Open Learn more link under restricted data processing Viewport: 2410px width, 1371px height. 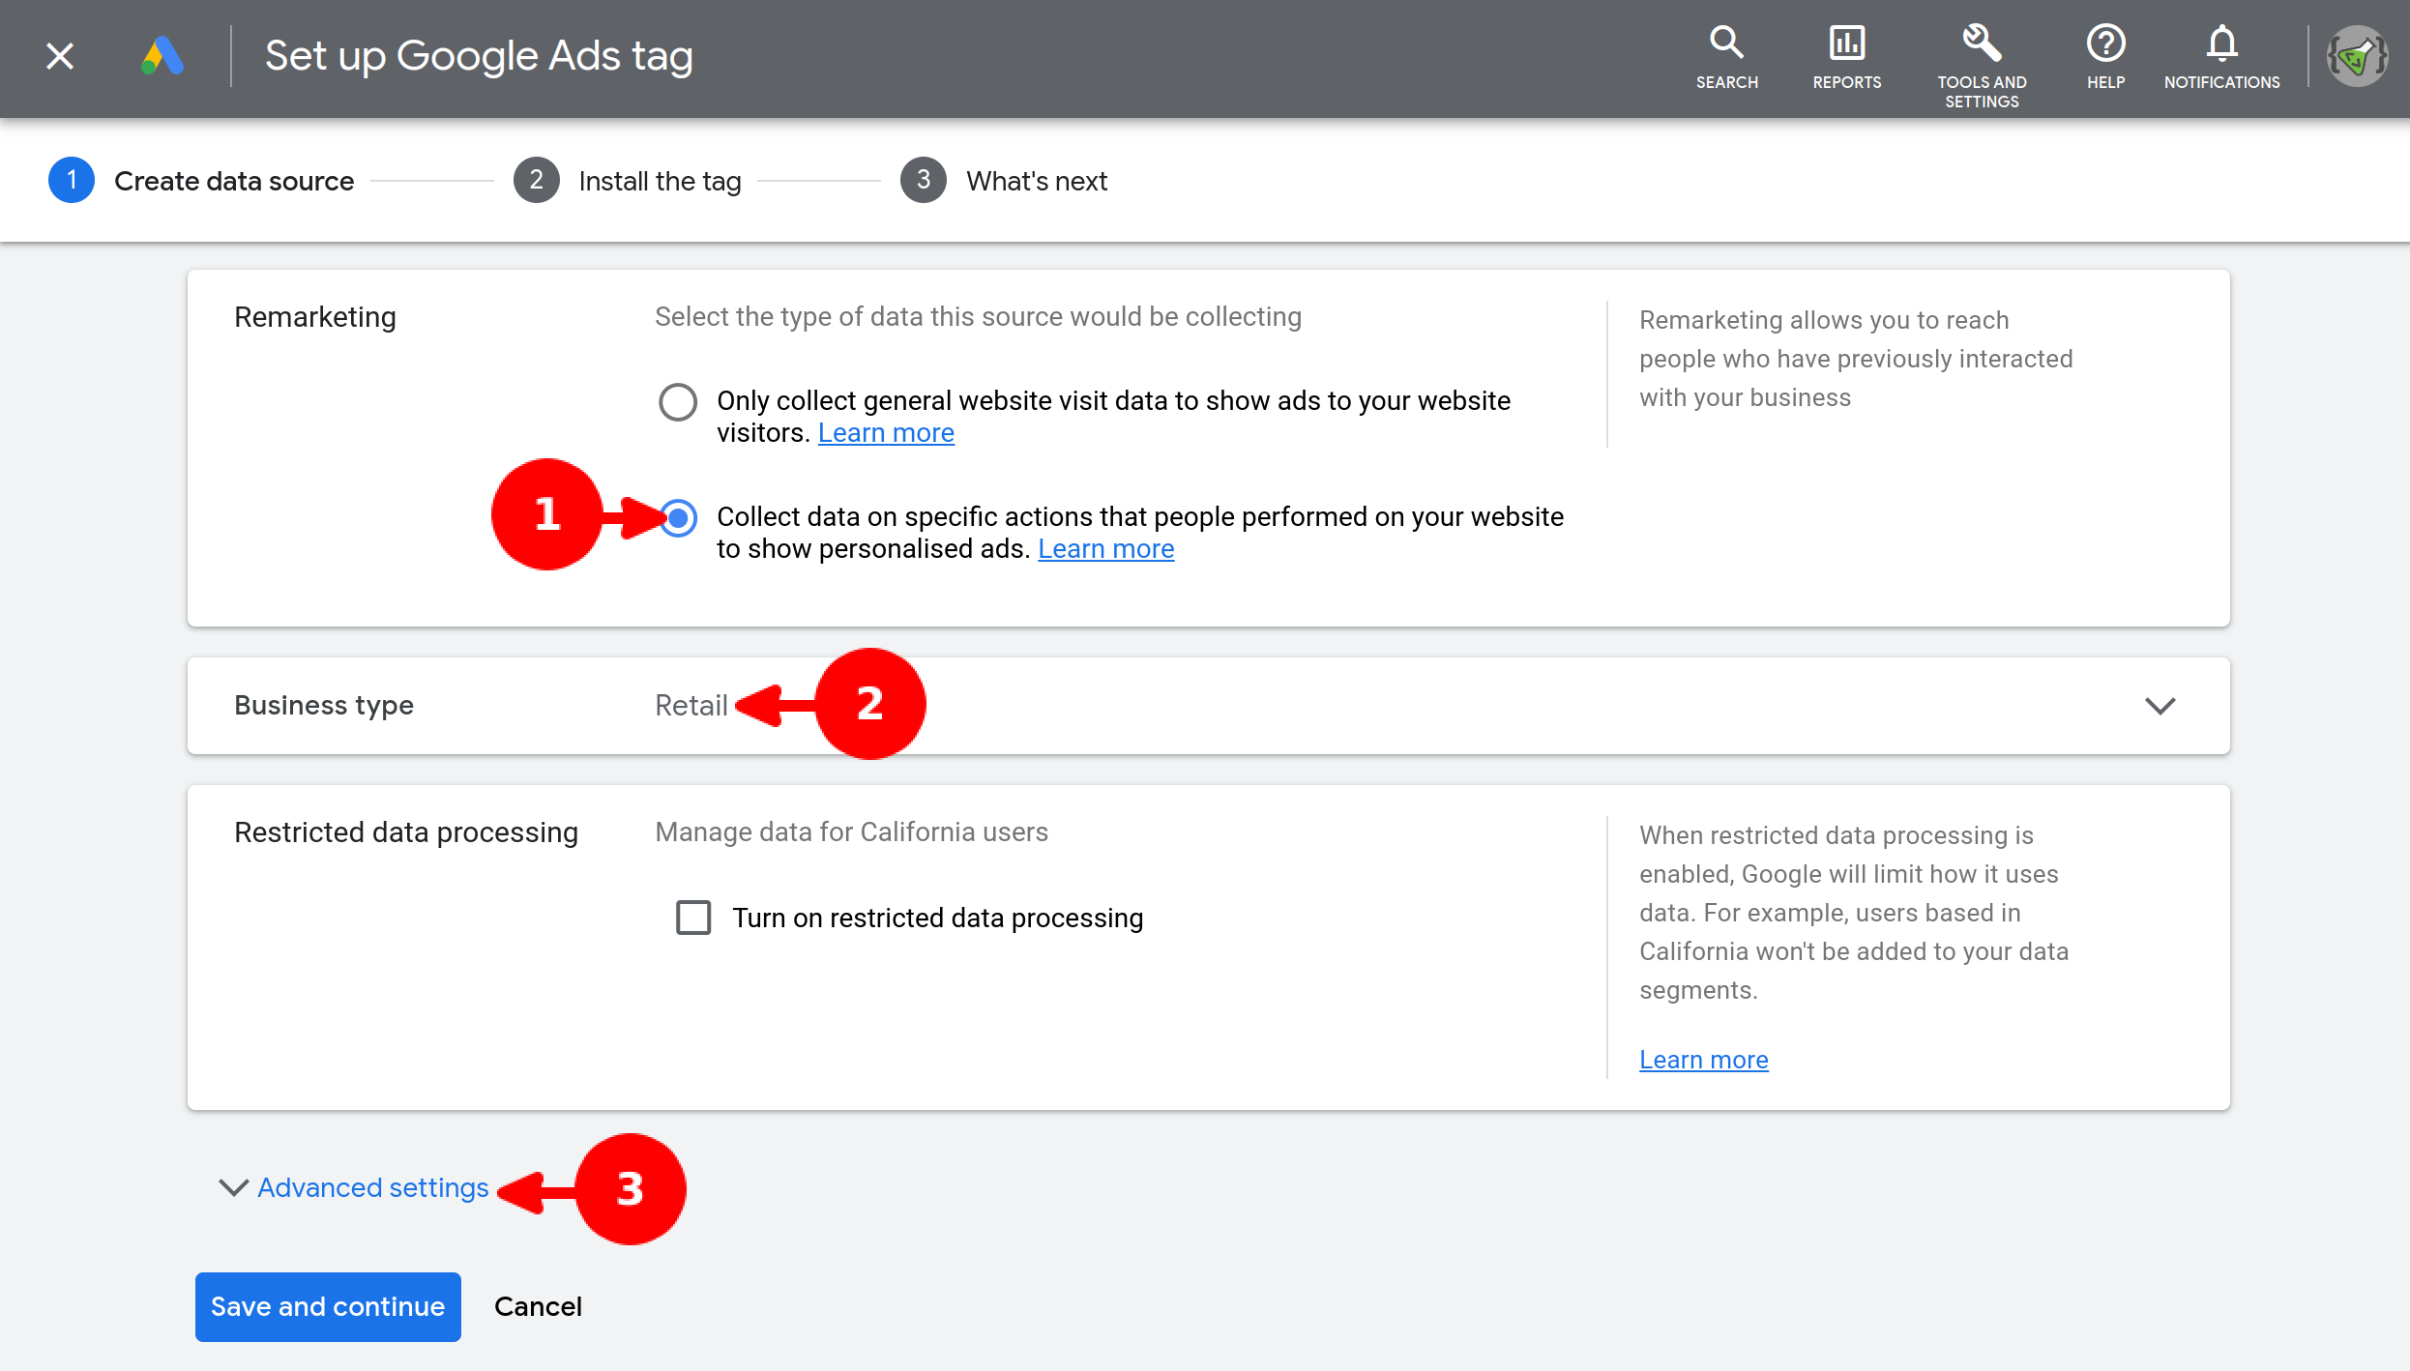coord(1703,1060)
